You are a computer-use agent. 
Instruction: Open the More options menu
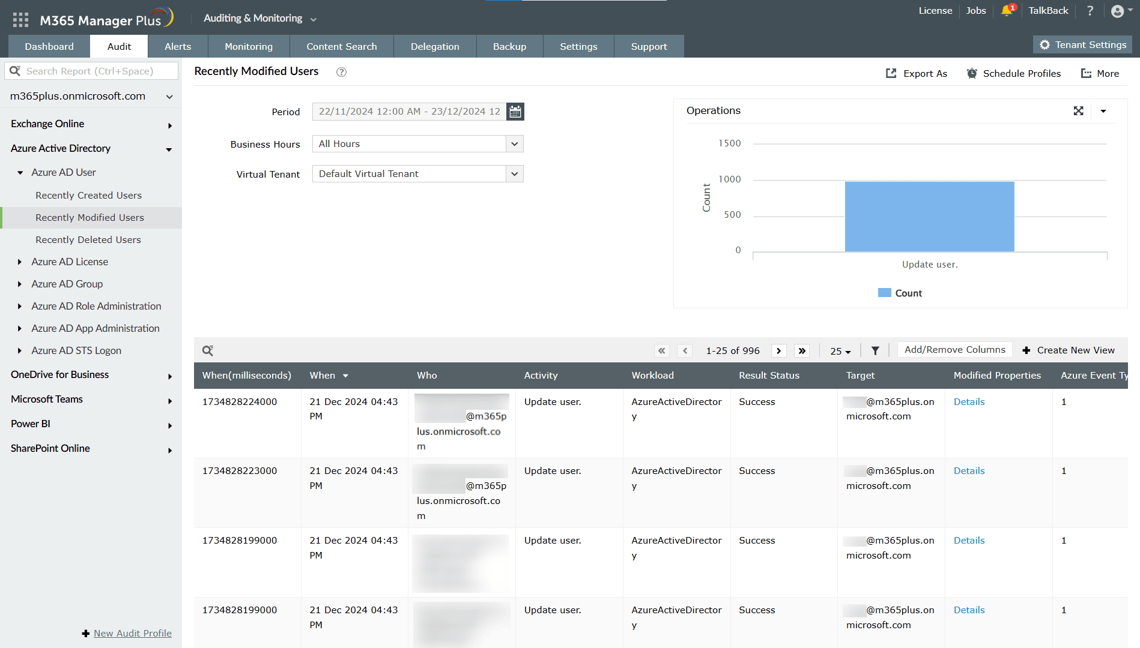(x=1100, y=73)
